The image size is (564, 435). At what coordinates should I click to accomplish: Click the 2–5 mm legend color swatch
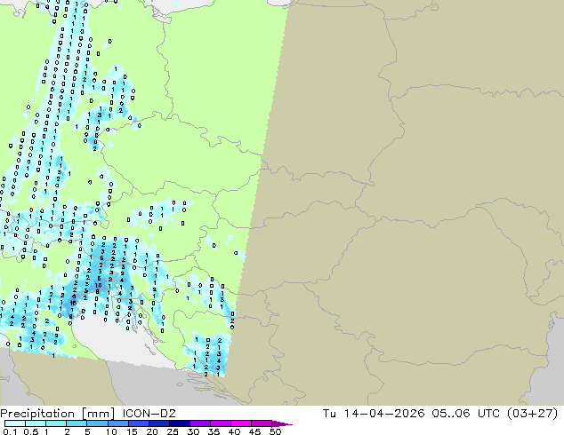click(x=77, y=423)
